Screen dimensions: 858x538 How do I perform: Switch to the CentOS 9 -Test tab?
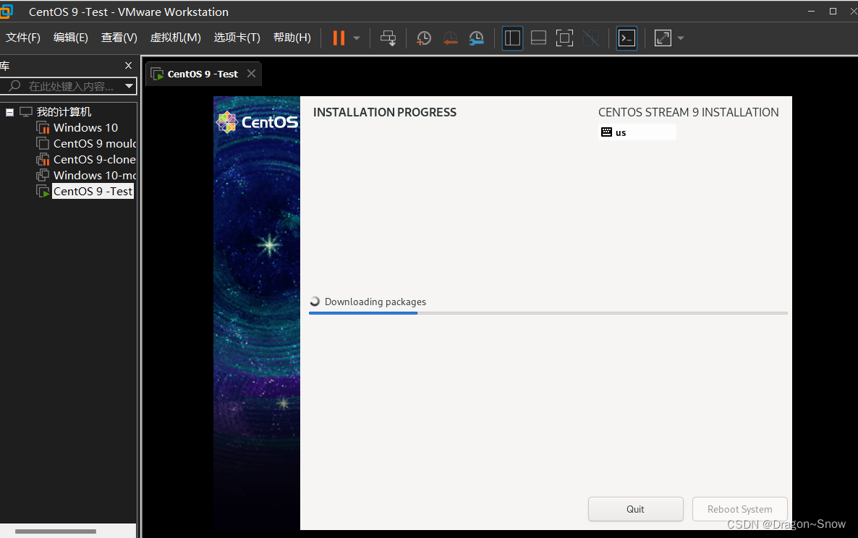203,74
